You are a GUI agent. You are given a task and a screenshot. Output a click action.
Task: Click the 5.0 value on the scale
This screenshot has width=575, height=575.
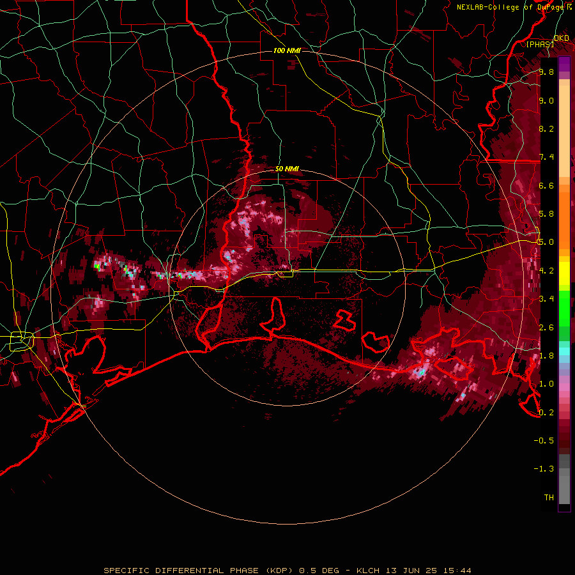(546, 242)
